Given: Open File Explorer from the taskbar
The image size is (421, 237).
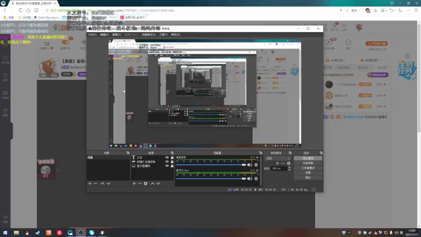Looking at the screenshot, I should pyautogui.click(x=16, y=233).
